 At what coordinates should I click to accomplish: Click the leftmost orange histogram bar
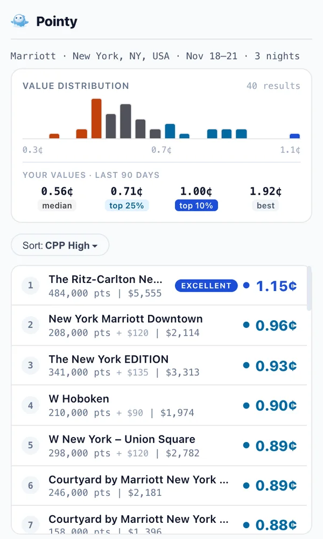pos(54,136)
